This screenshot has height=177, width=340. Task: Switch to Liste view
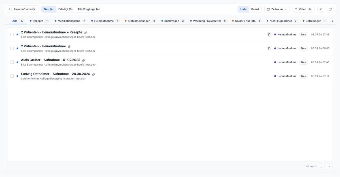243,9
